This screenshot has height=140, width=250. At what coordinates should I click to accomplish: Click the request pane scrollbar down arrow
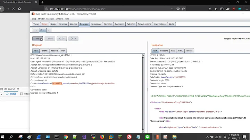pyautogui.click(x=144, y=131)
